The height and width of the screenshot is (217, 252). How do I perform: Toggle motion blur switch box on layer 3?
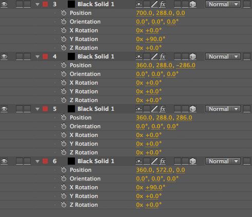(x=178, y=4)
